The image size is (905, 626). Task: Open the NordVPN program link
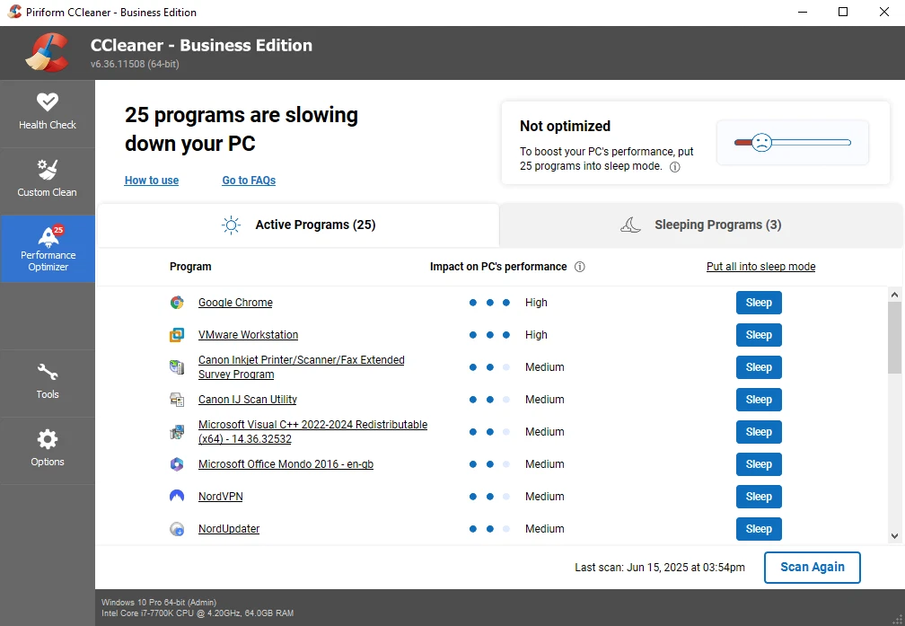(x=221, y=497)
